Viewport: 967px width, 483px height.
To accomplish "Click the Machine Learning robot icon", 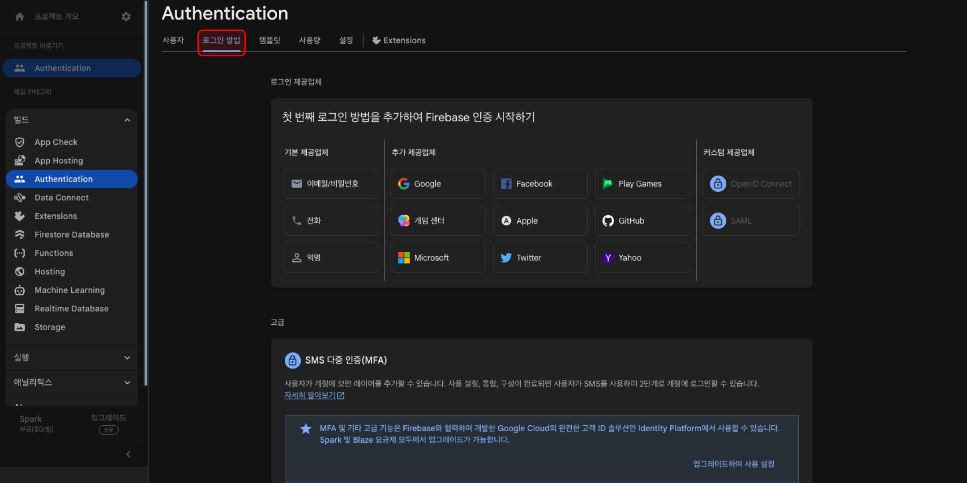I will 20,290.
